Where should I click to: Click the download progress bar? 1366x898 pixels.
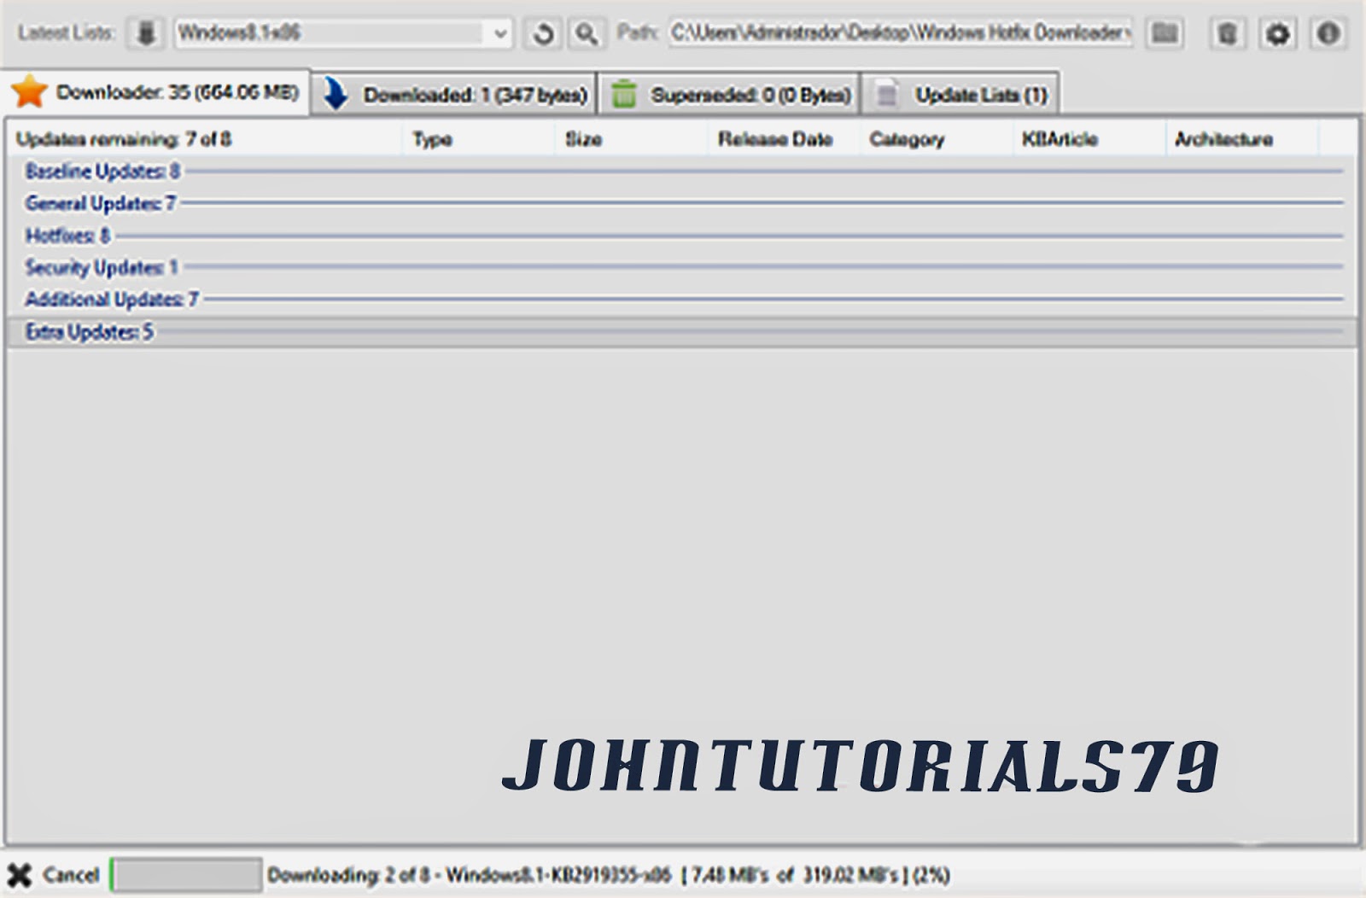pos(184,875)
